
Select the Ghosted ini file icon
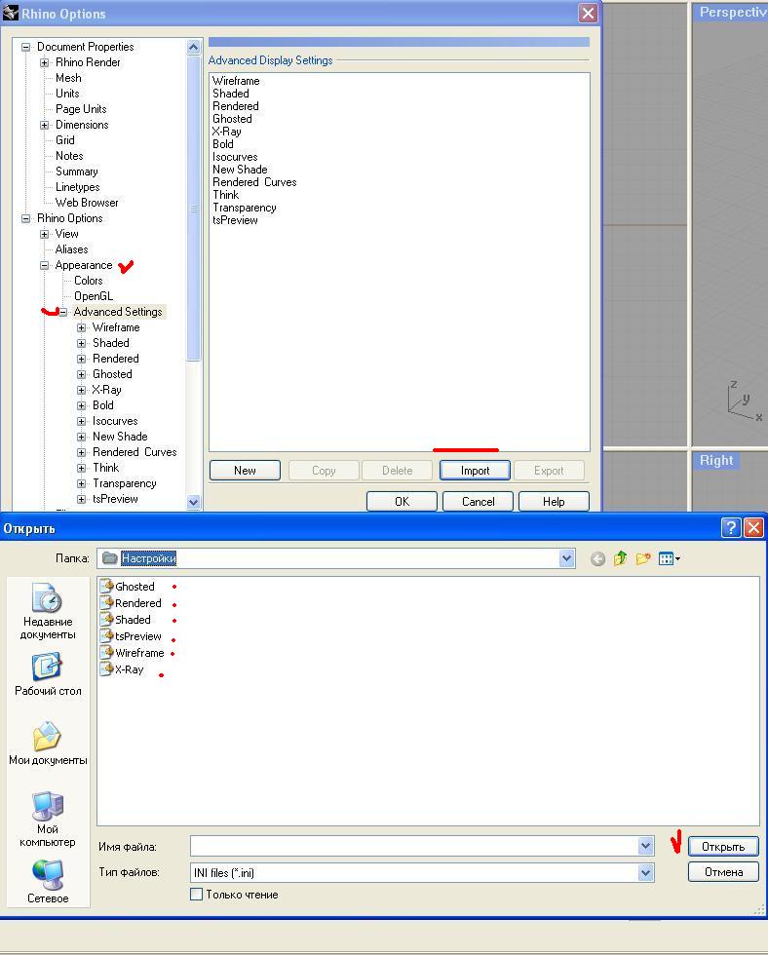click(x=106, y=586)
